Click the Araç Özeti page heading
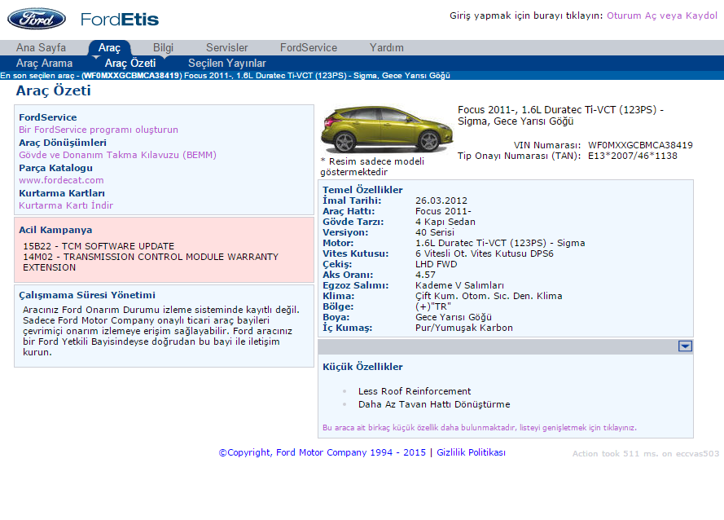Image resolution: width=724 pixels, height=520 pixels. pos(54,90)
